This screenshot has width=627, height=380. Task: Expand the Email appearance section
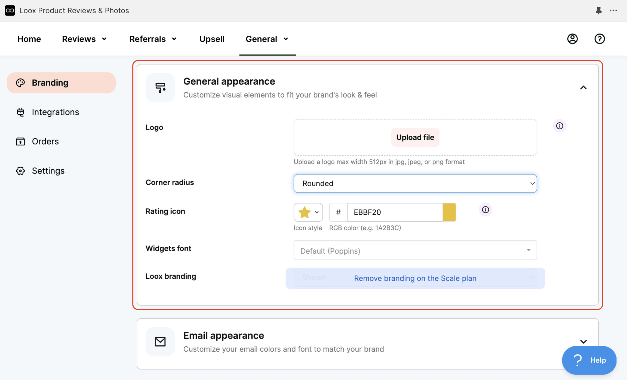(583, 341)
